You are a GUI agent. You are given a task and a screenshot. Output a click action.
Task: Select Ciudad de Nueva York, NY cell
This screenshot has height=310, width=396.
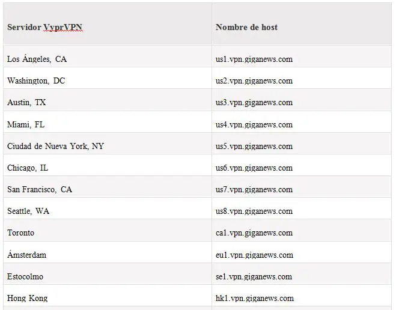click(x=55, y=146)
